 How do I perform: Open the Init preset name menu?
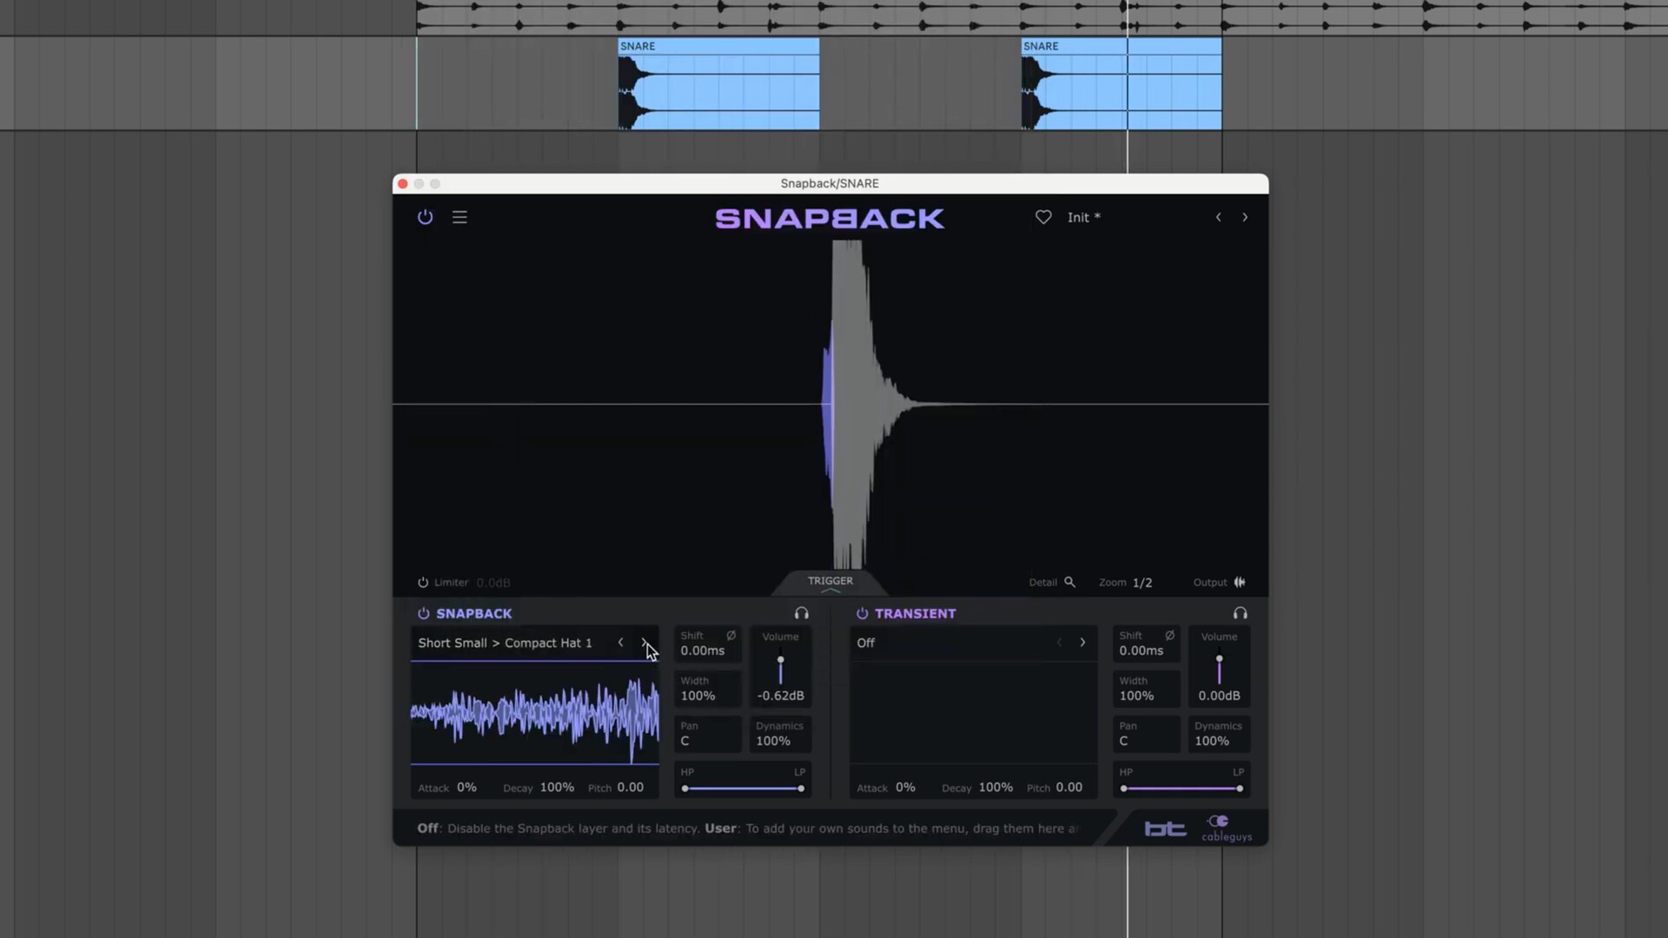point(1083,217)
